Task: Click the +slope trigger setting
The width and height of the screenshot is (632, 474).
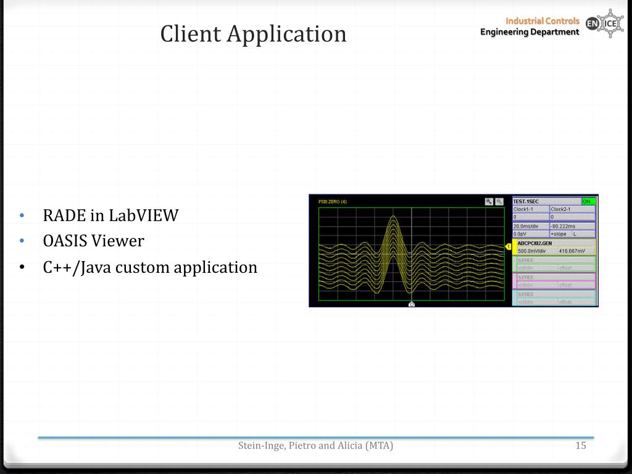Action: click(x=560, y=234)
